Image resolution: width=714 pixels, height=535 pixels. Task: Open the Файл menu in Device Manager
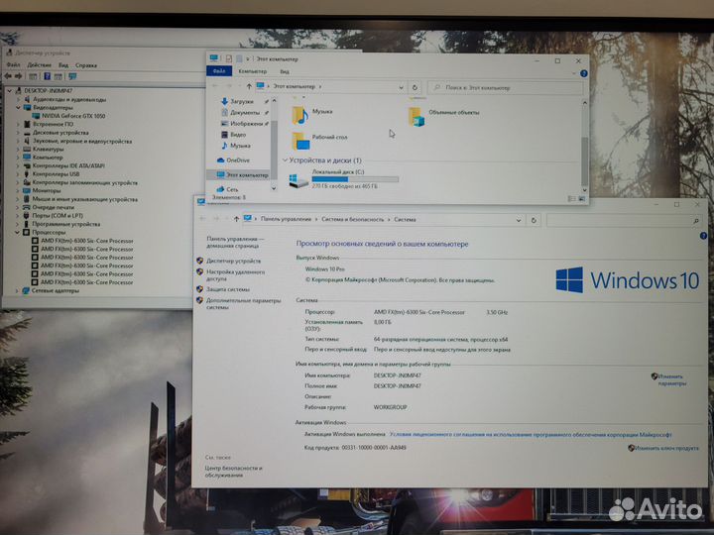click(x=13, y=65)
